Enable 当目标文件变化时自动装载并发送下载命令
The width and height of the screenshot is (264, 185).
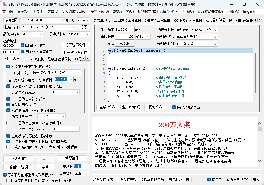(x=5, y=180)
